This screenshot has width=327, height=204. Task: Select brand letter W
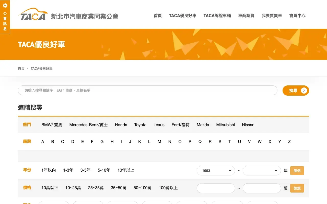point(260,142)
